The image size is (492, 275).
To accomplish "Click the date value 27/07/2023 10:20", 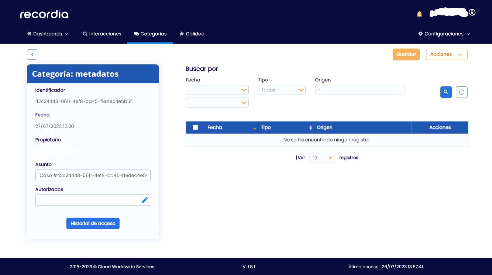I will coord(55,126).
